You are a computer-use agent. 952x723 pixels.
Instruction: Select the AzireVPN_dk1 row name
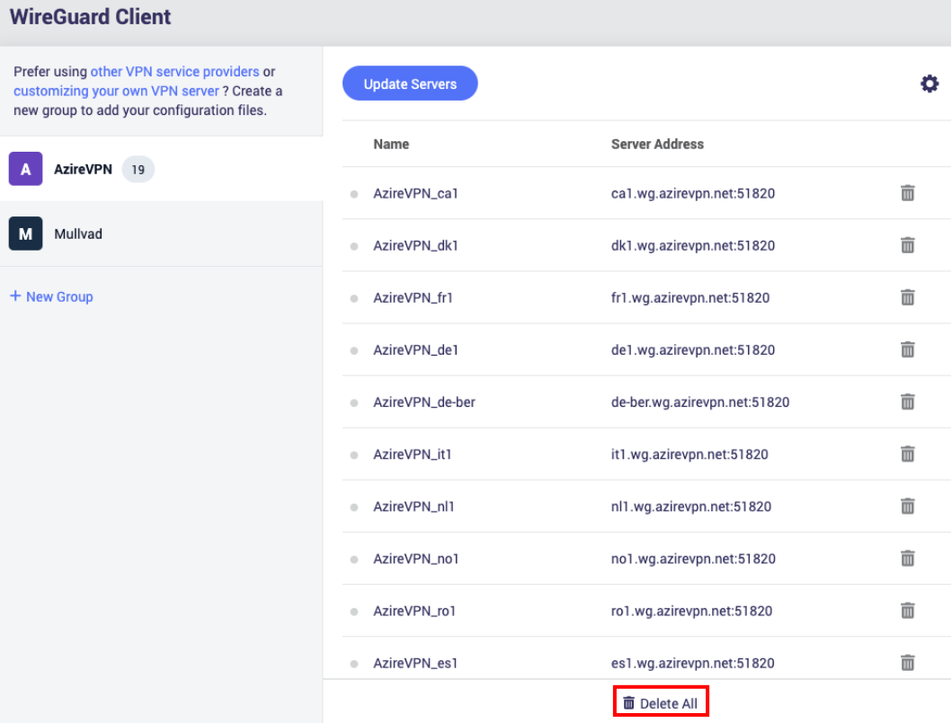[416, 246]
